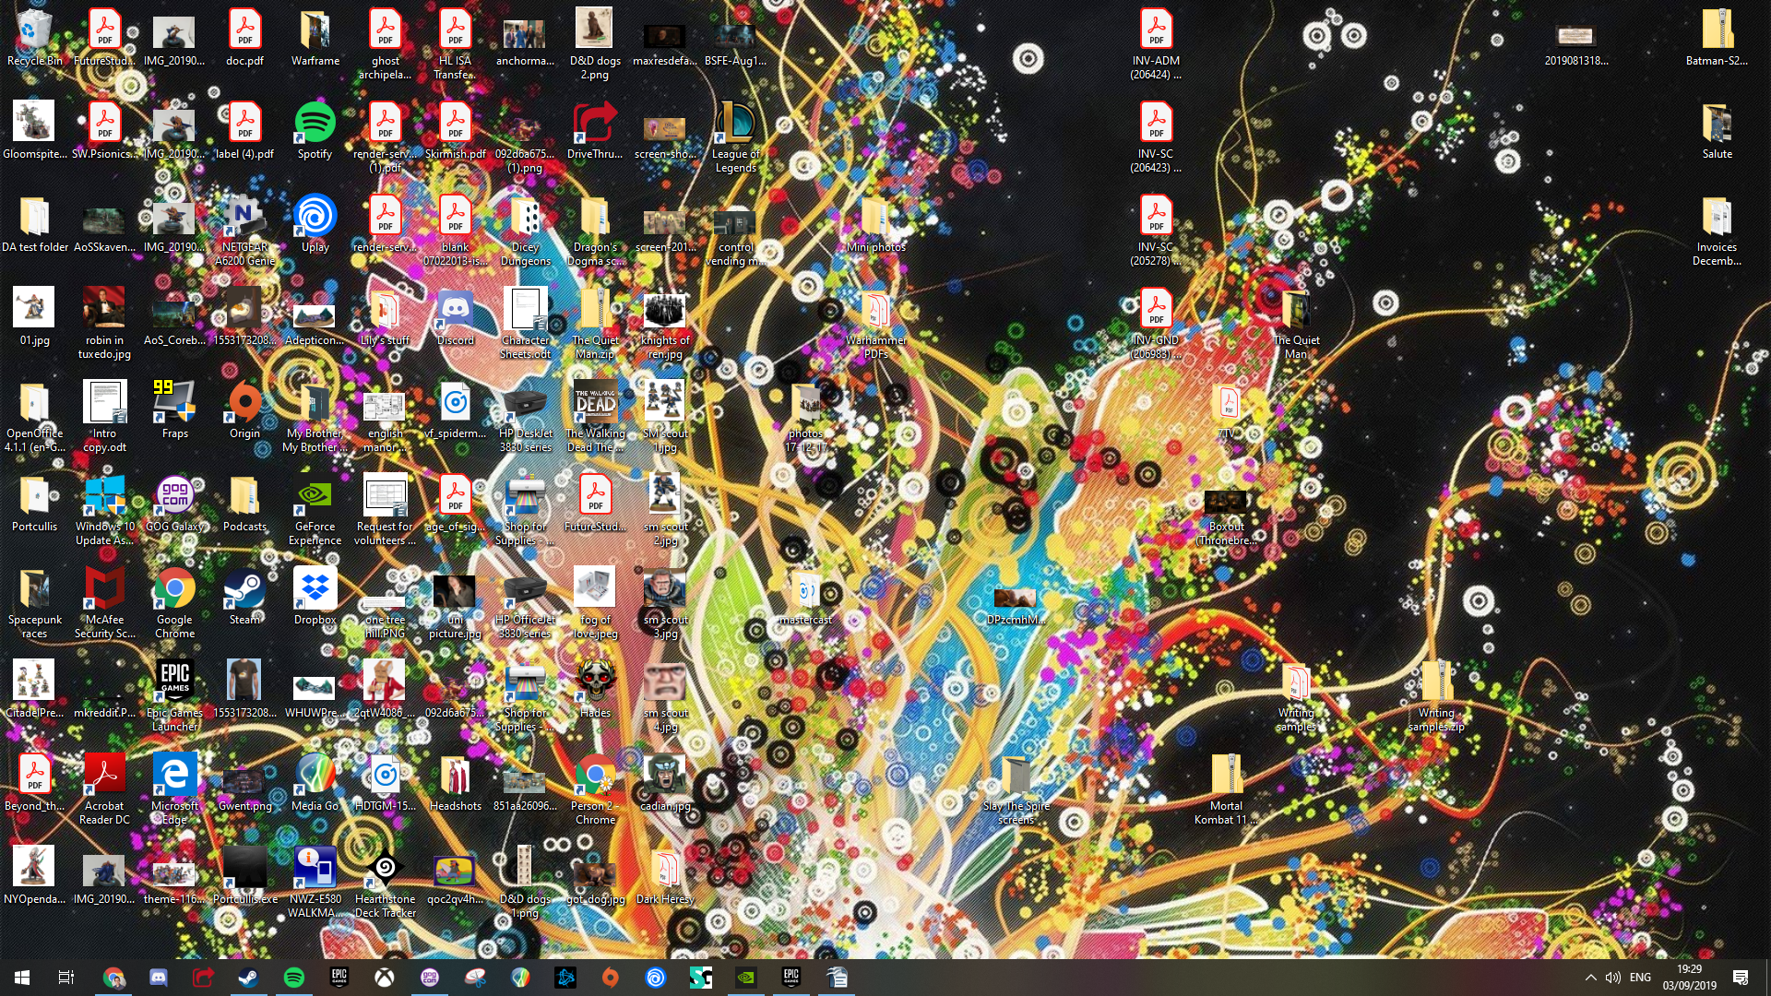Open Task View in the taskbar
The height and width of the screenshot is (996, 1771).
(x=66, y=978)
